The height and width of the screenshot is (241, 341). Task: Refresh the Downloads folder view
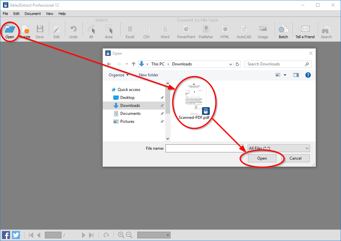[x=237, y=64]
